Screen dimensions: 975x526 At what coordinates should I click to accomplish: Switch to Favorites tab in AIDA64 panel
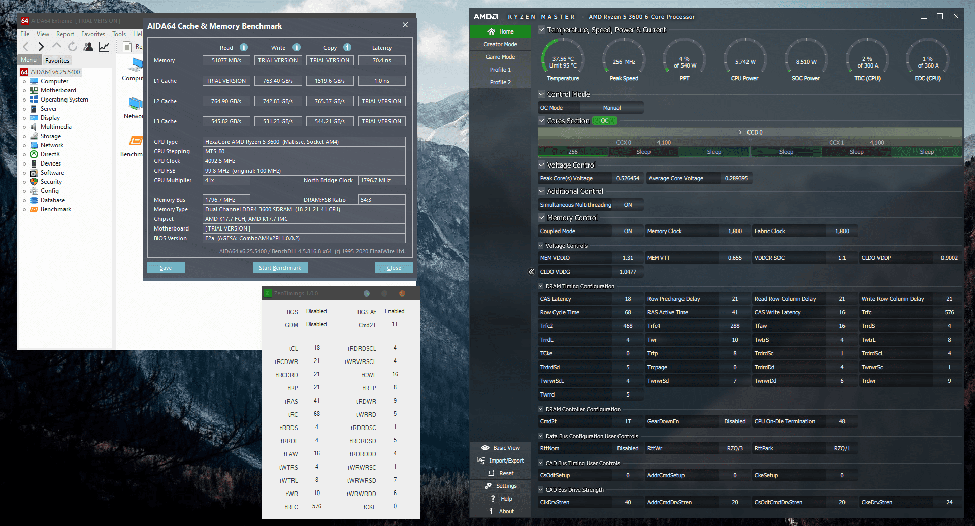coord(57,60)
